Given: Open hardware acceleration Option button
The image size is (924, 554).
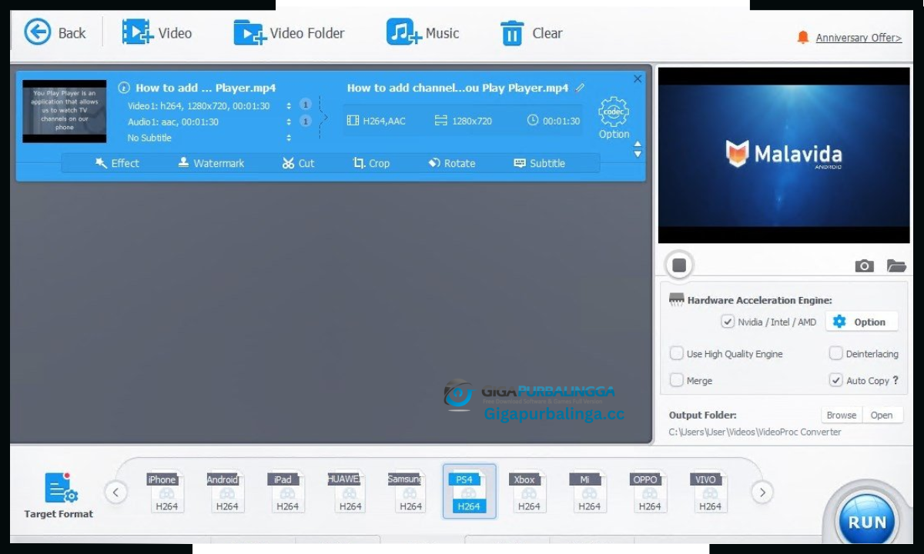Looking at the screenshot, I should 862,322.
